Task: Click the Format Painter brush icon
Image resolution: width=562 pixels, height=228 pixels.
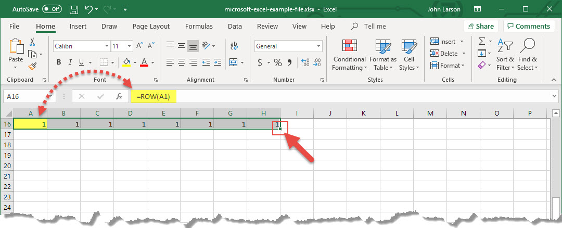Action: pos(32,66)
